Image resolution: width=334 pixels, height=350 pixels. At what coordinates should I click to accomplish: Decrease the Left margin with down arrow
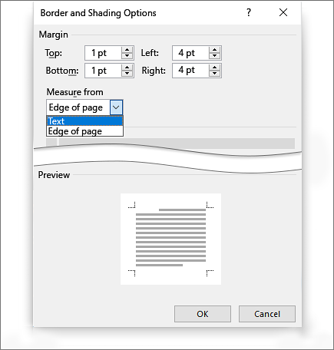(214, 56)
